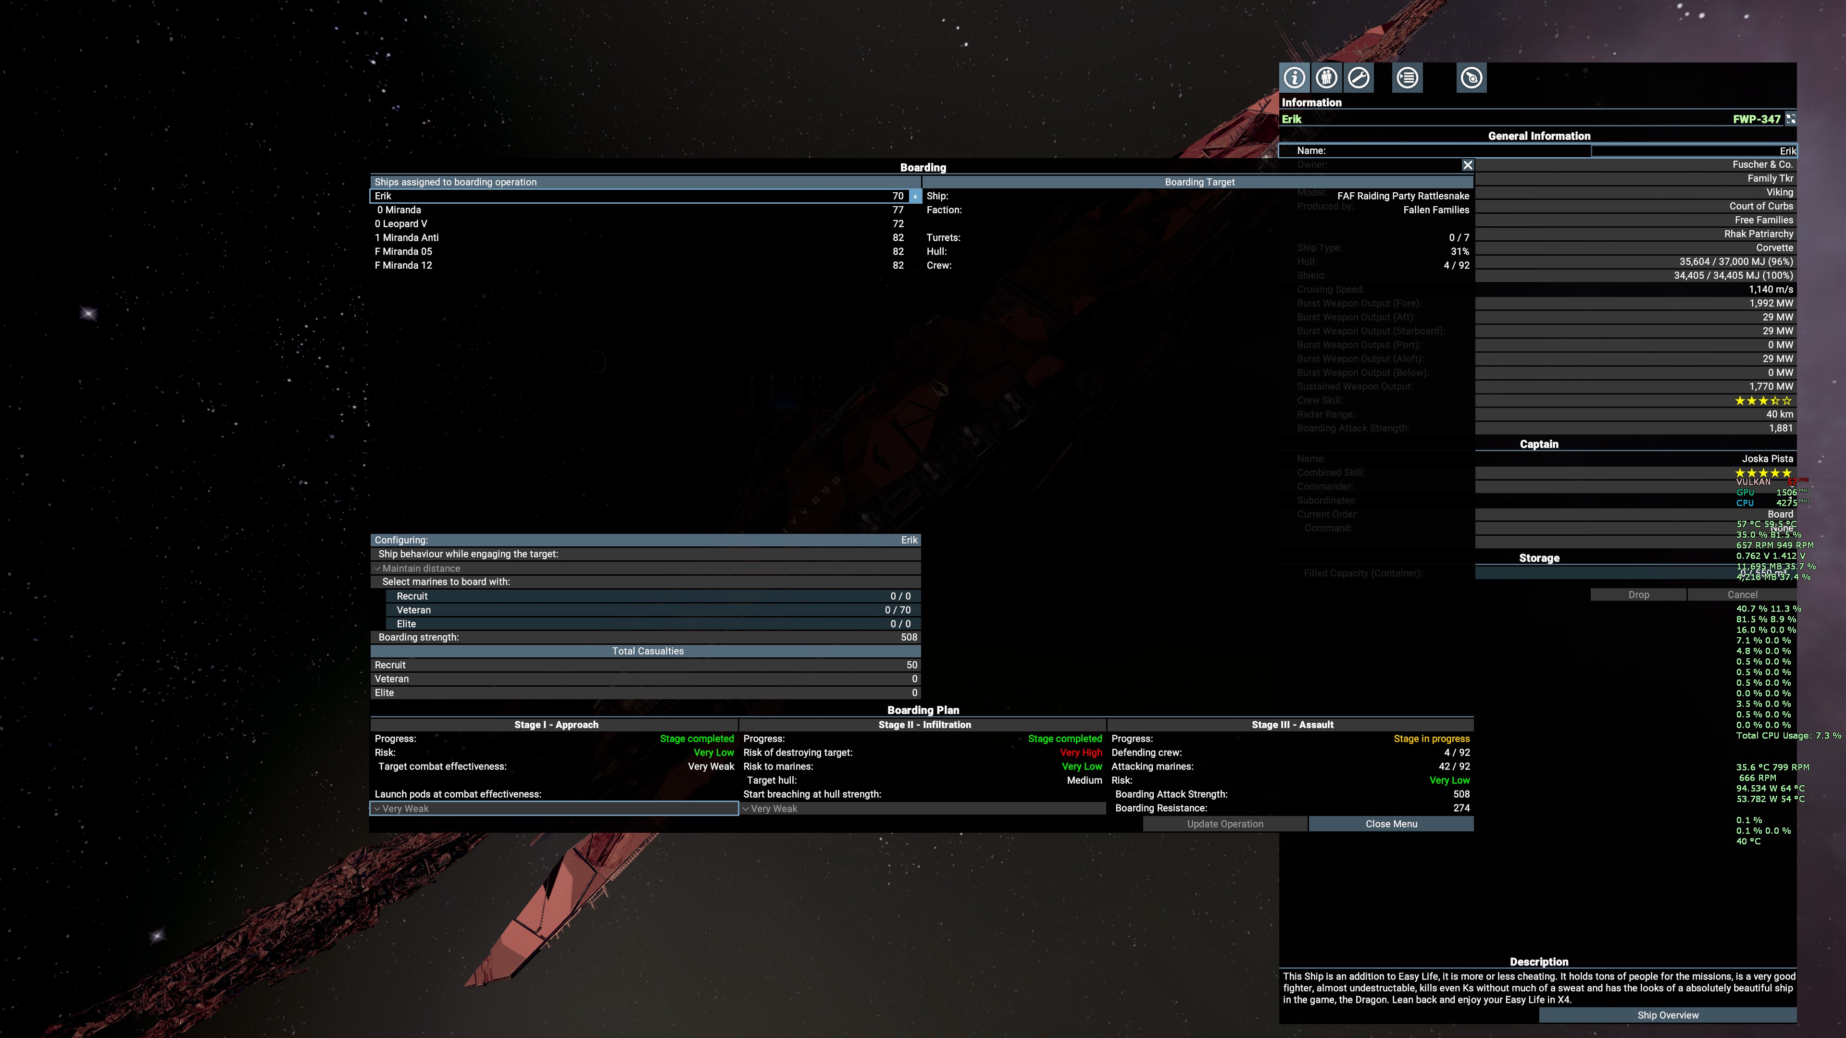Click the Update Operation button
This screenshot has width=1846, height=1038.
pyautogui.click(x=1225, y=824)
